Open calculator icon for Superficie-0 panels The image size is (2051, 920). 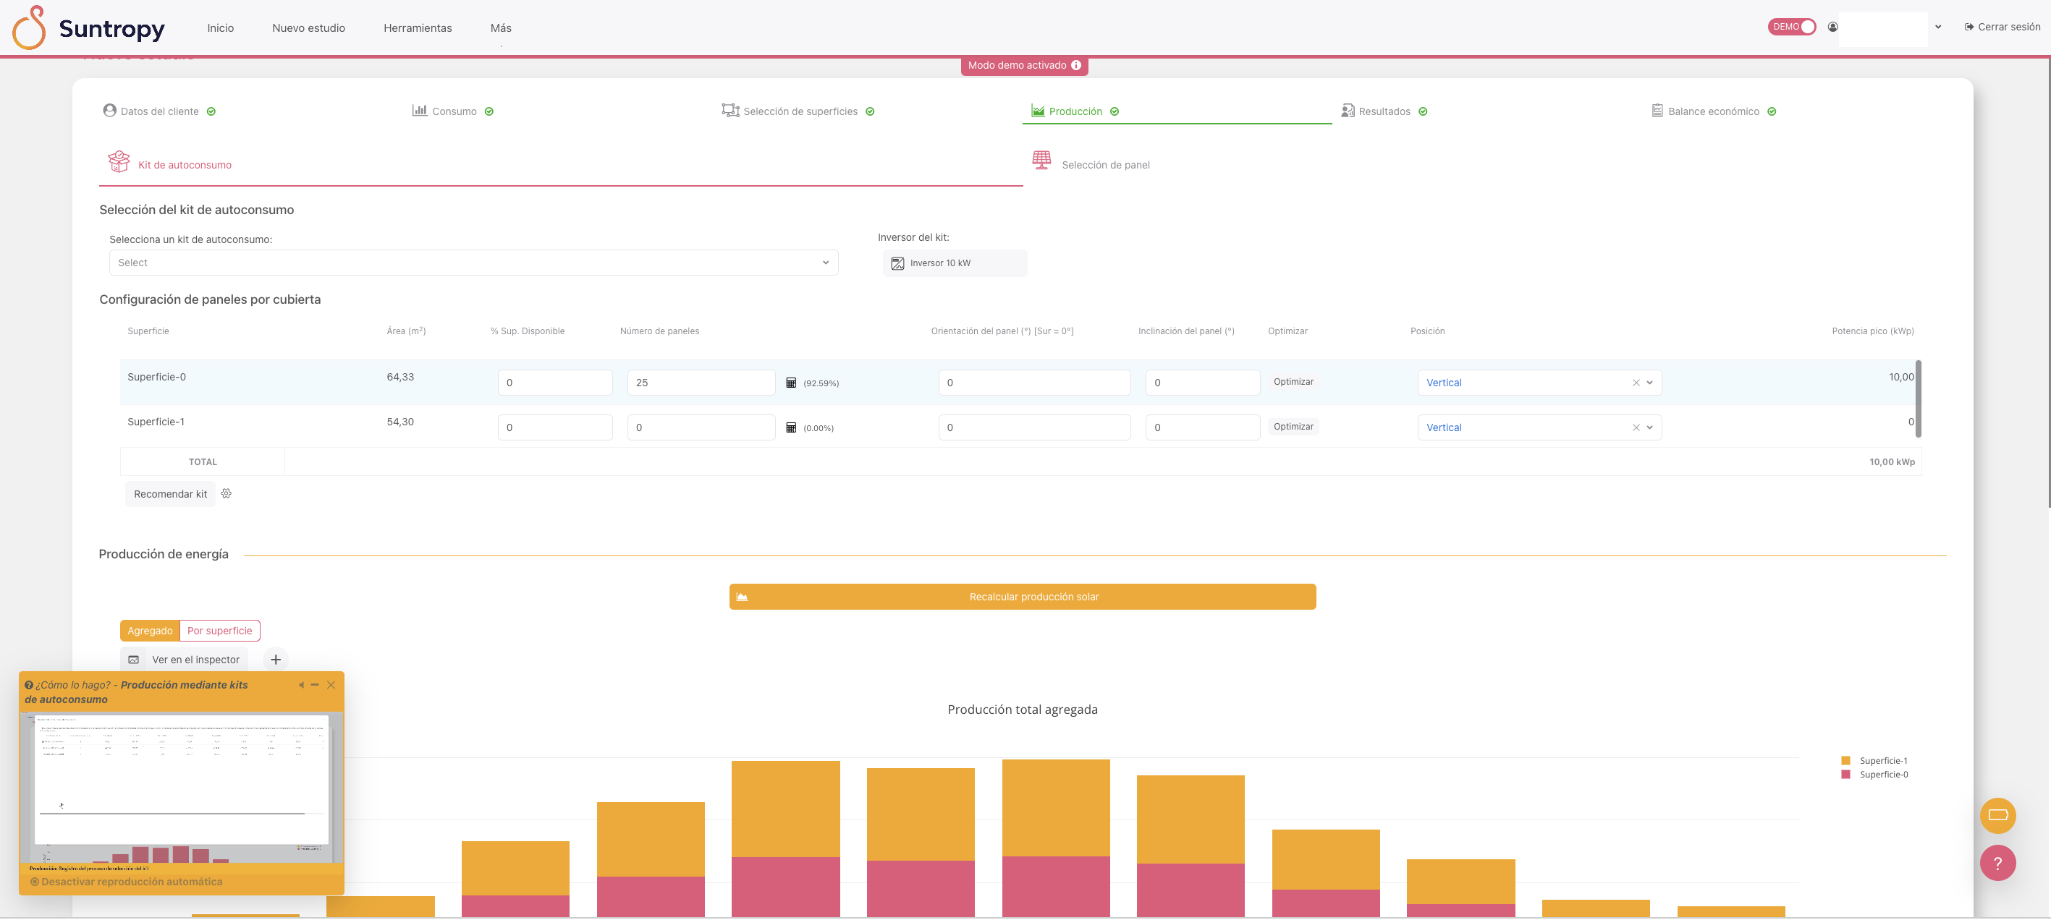pos(790,383)
